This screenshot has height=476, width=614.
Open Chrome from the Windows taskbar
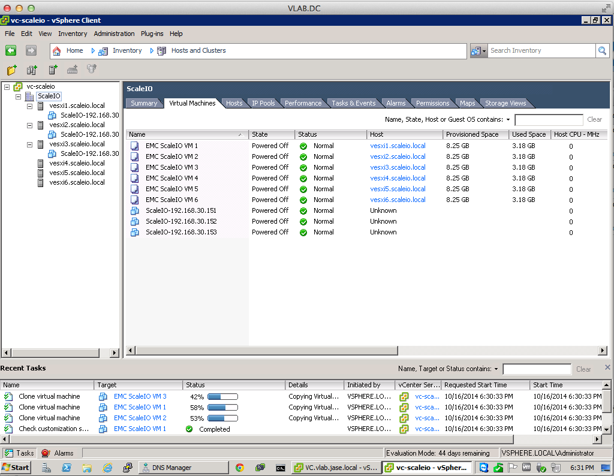coord(240,468)
